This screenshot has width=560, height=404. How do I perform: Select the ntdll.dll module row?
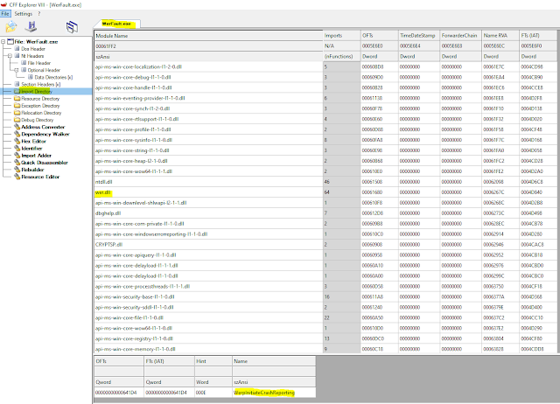tap(325, 182)
